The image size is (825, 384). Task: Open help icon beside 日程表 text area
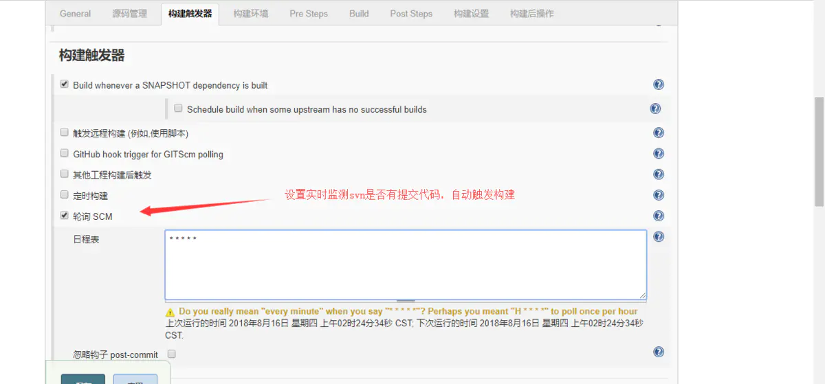click(659, 236)
